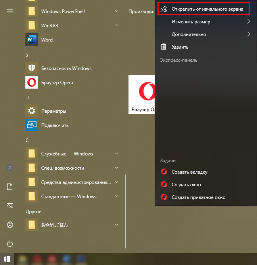The width and height of the screenshot is (257, 265).
Task: Click the Windows PowerShell folder icon
Action: [x=32, y=11]
